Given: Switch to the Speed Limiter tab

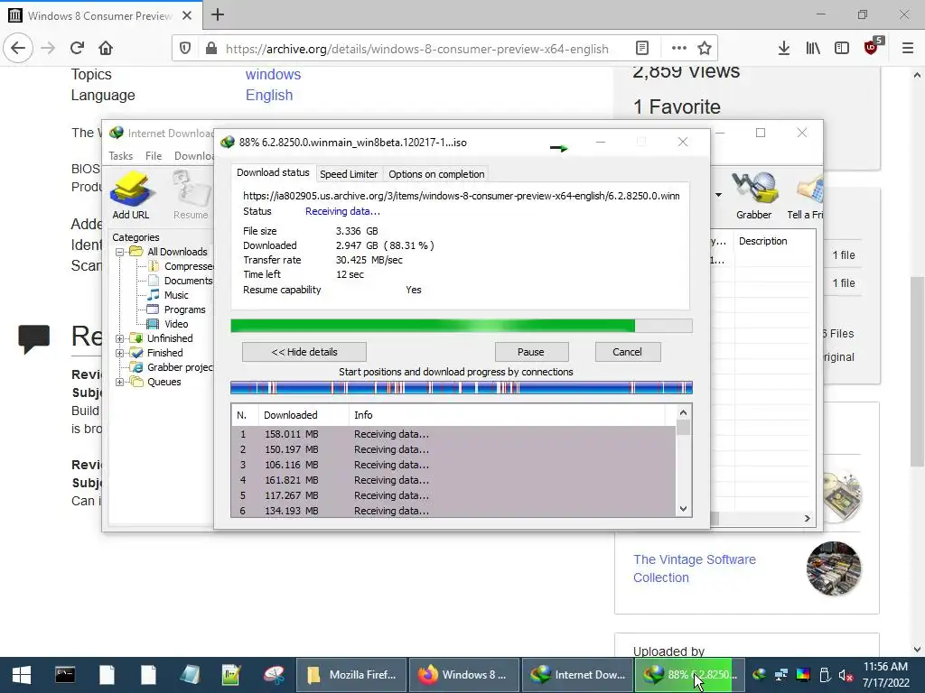Looking at the screenshot, I should coord(349,174).
